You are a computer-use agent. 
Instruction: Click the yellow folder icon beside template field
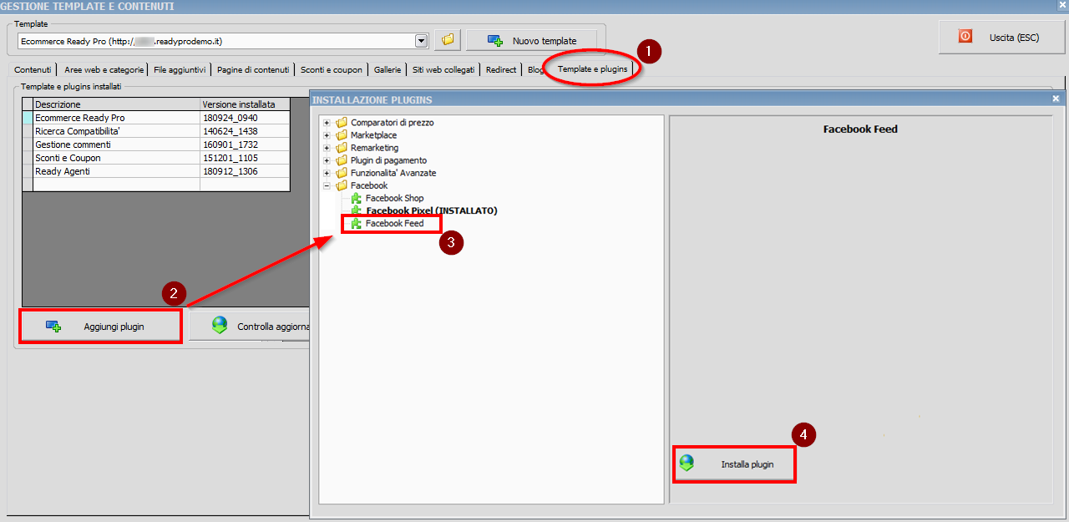click(x=448, y=40)
